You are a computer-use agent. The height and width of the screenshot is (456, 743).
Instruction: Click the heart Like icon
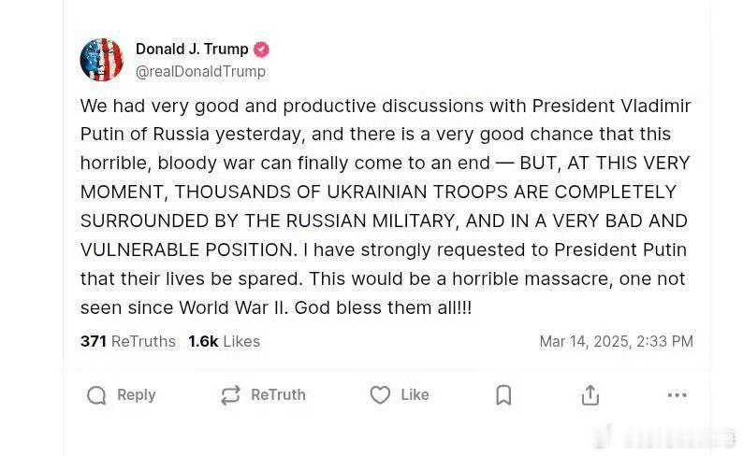[x=380, y=395]
